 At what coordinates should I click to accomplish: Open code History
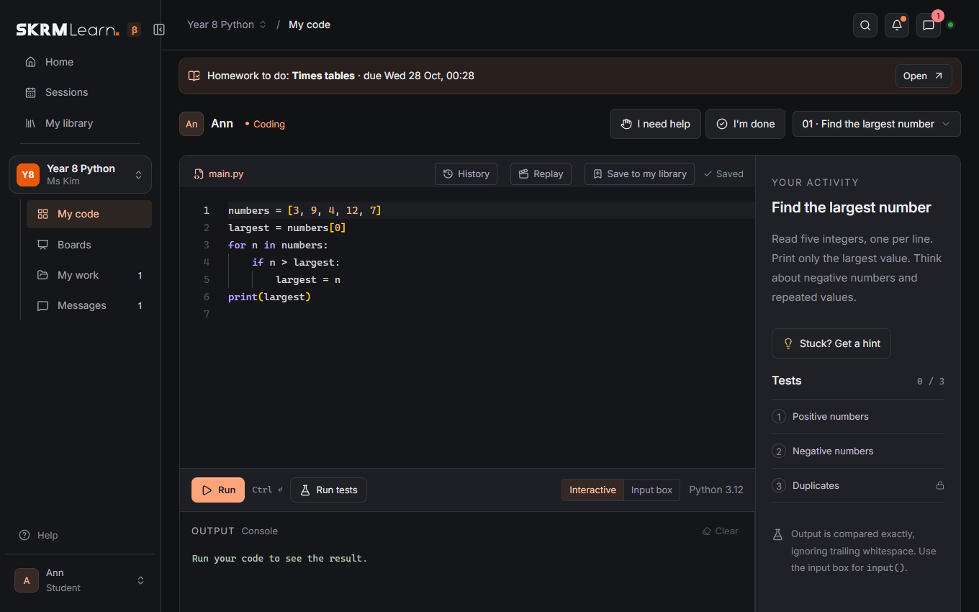click(466, 174)
